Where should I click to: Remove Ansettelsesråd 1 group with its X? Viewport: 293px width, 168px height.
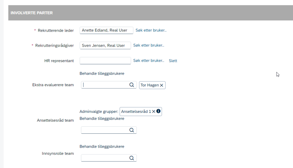click(153, 111)
